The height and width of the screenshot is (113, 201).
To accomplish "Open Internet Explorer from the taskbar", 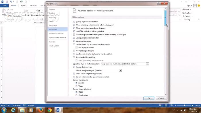I will (13, 110).
